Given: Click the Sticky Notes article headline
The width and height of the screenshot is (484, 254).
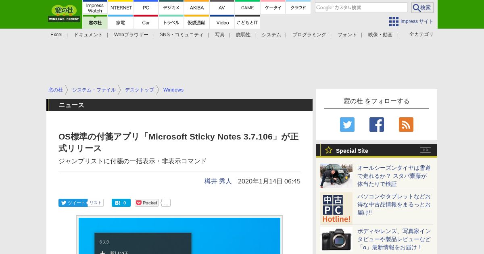Looking at the screenshot, I should click(x=179, y=142).
